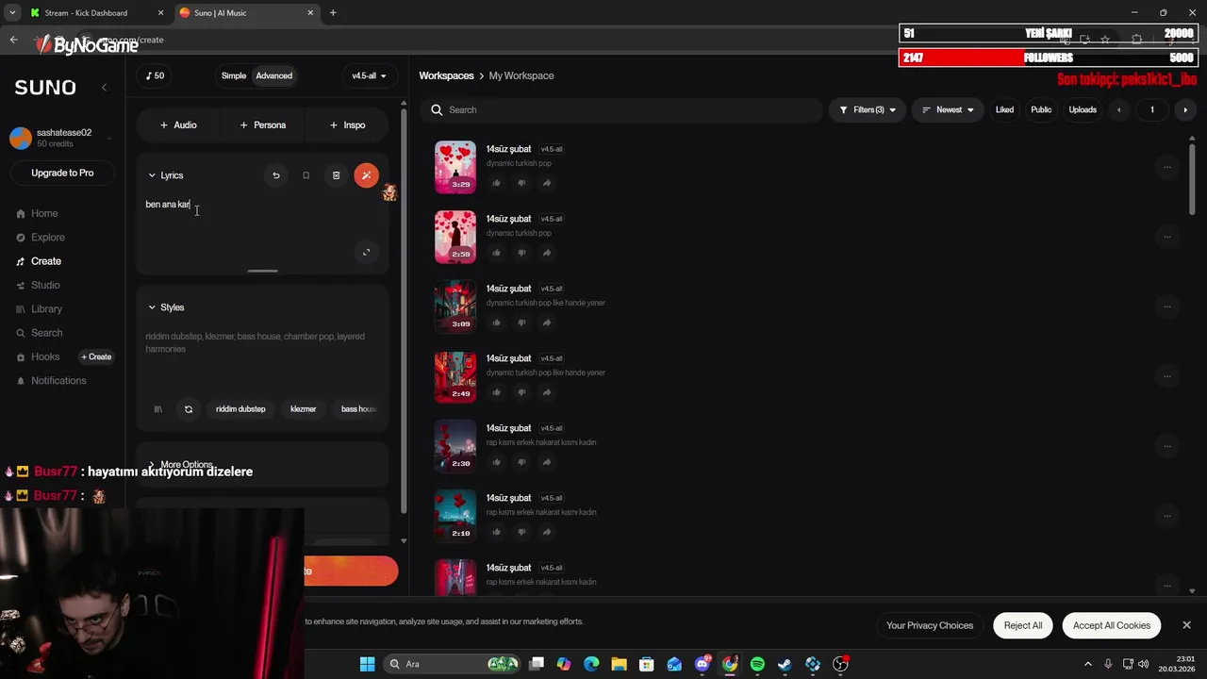Open the style library icon
This screenshot has height=679, width=1207.
[158, 409]
